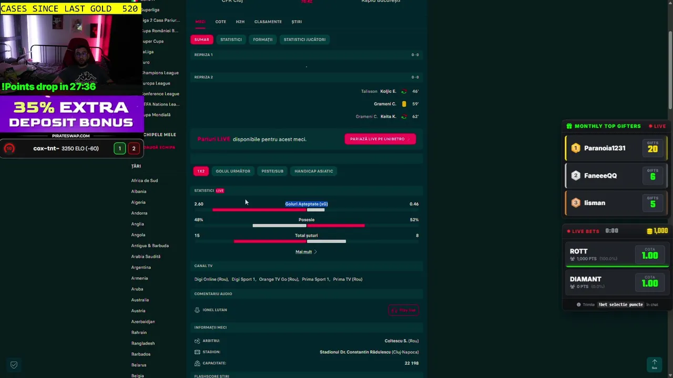Click yellow card icon at minute 59'
The image size is (673, 378).
(404, 104)
